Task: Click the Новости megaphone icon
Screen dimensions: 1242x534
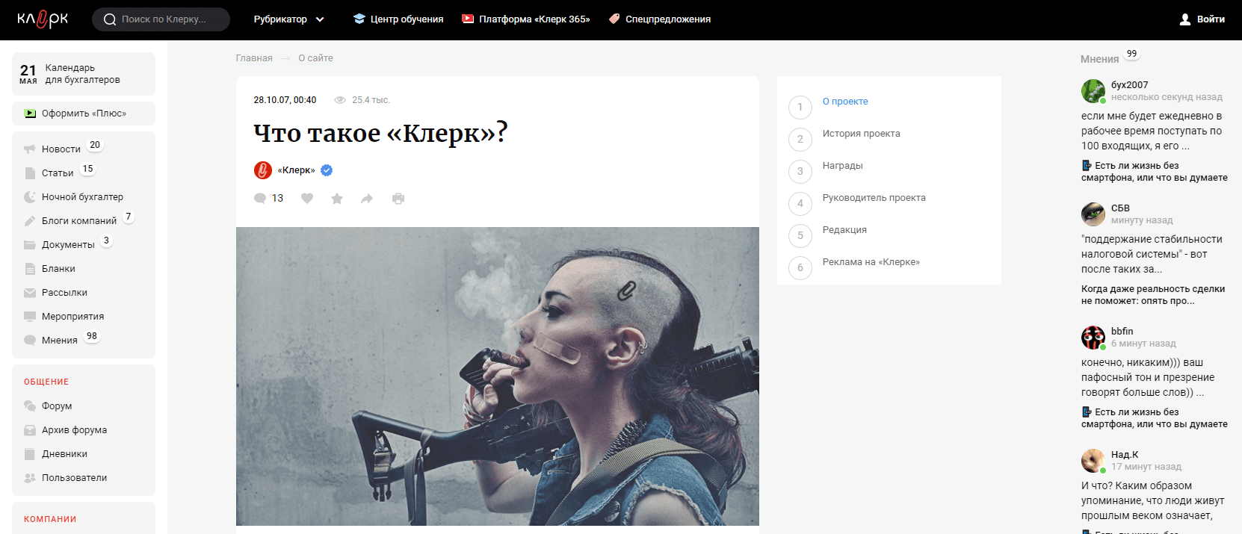Action: click(30, 149)
